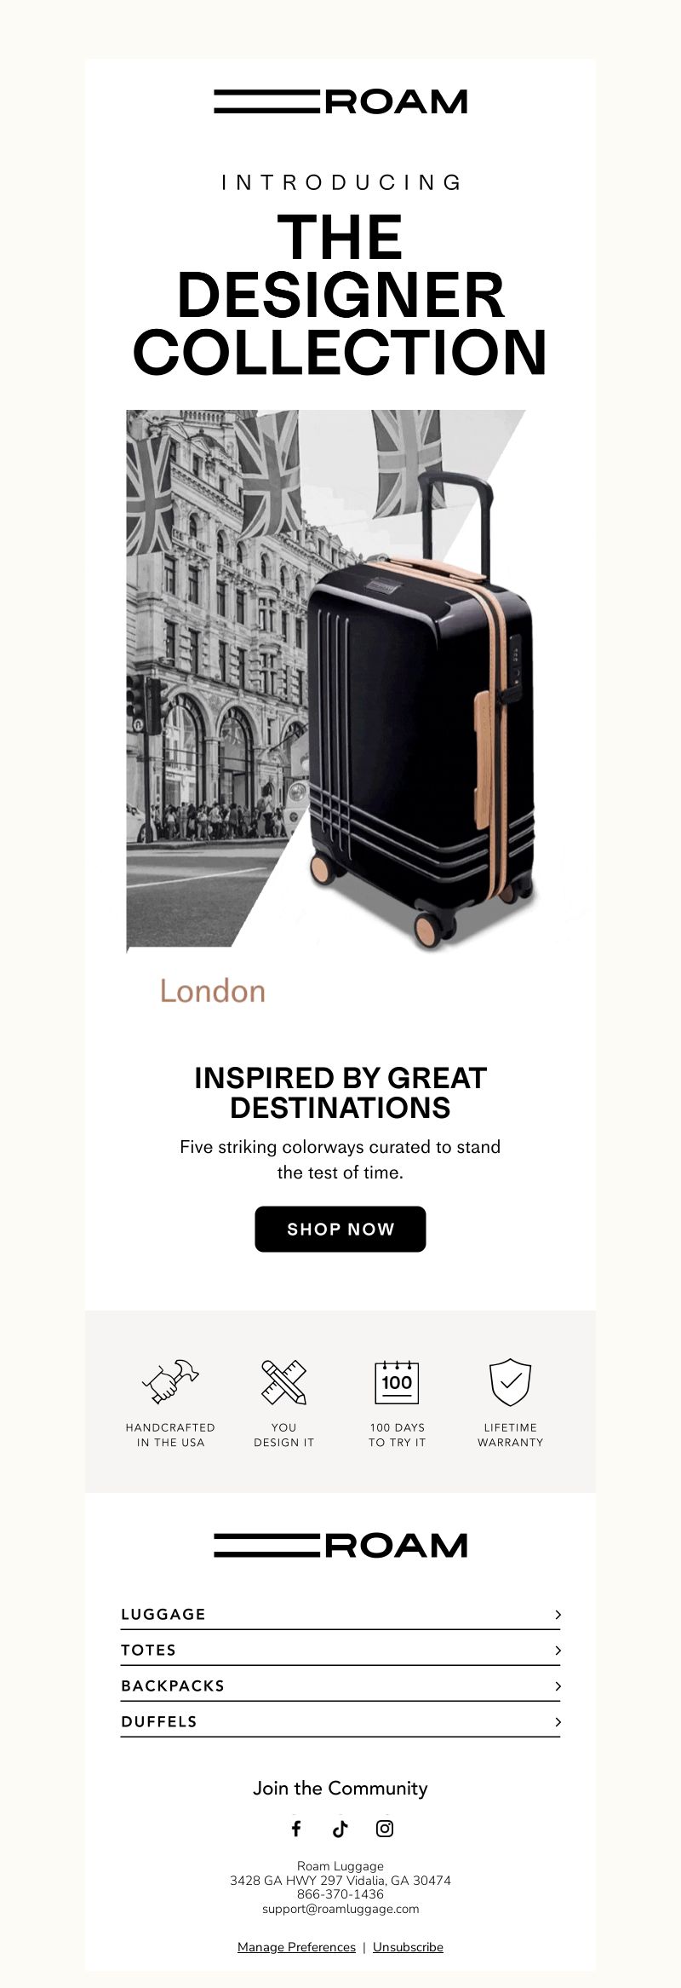Click the SHOP NOW button
Viewport: 681px width, 1988px height.
[340, 1229]
